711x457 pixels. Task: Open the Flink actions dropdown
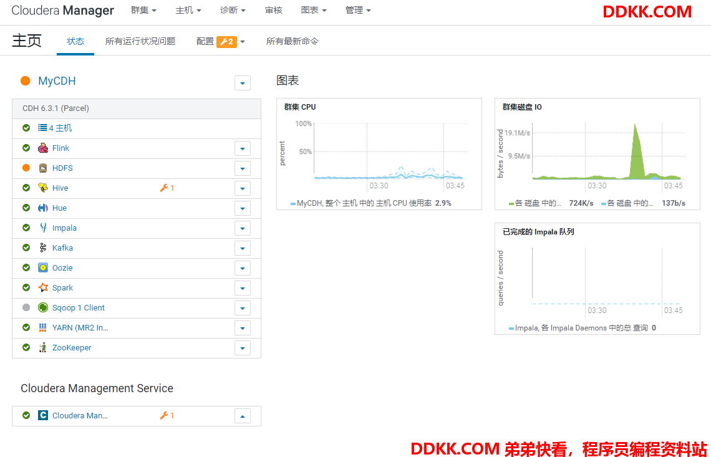click(x=243, y=148)
